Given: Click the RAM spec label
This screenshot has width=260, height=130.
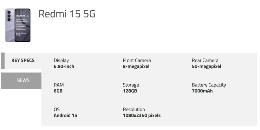Looking at the screenshot, I should [58, 85].
